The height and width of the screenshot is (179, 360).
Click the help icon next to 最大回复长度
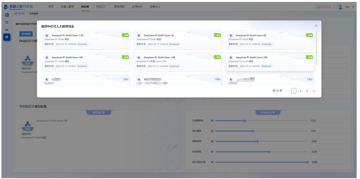click(x=212, y=162)
